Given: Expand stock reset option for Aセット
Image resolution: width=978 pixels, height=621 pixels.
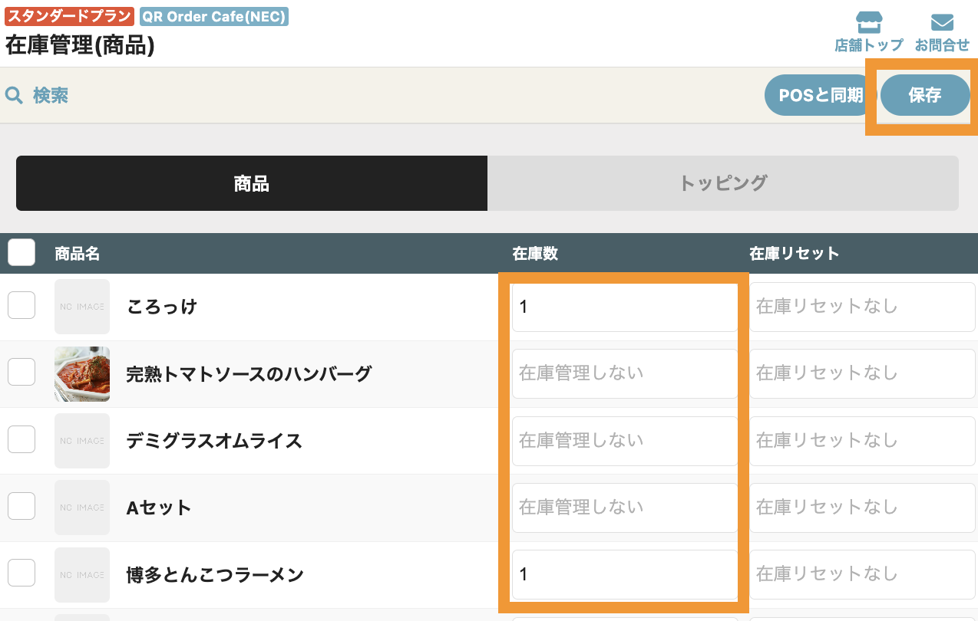Looking at the screenshot, I should (x=862, y=507).
